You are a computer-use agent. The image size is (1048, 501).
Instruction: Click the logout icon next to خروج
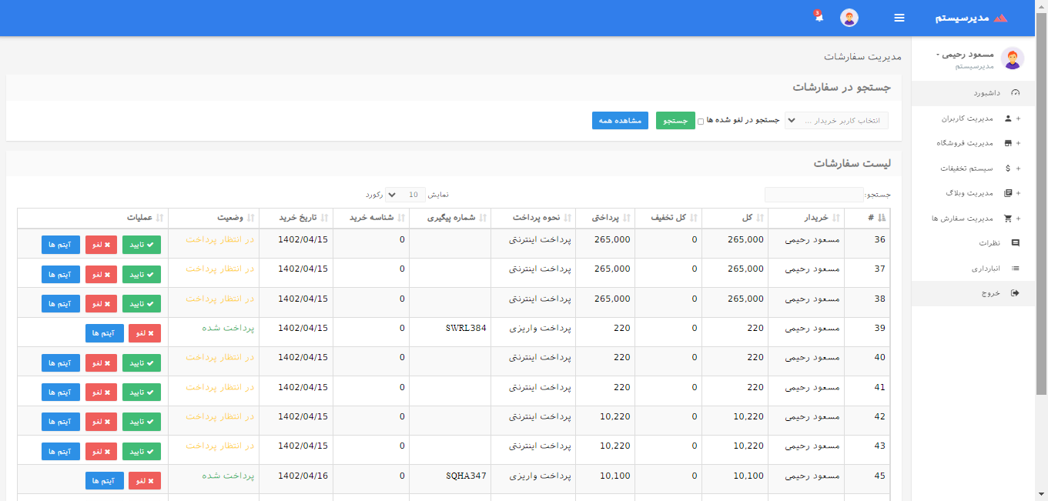click(x=1015, y=293)
